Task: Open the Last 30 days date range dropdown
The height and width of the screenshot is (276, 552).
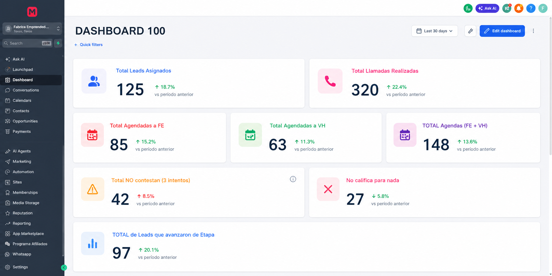Action: pos(435,31)
